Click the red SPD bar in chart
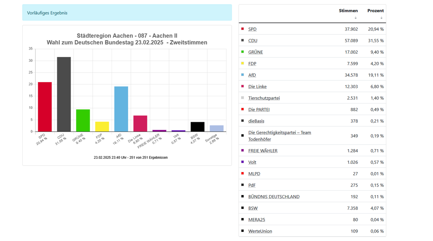Screen dimensions: 433x241 [x=45, y=107]
